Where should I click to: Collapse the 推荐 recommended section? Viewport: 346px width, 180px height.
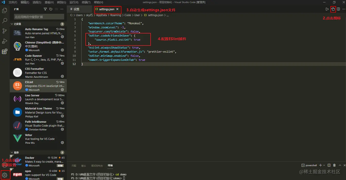pyautogui.click(x=12, y=152)
